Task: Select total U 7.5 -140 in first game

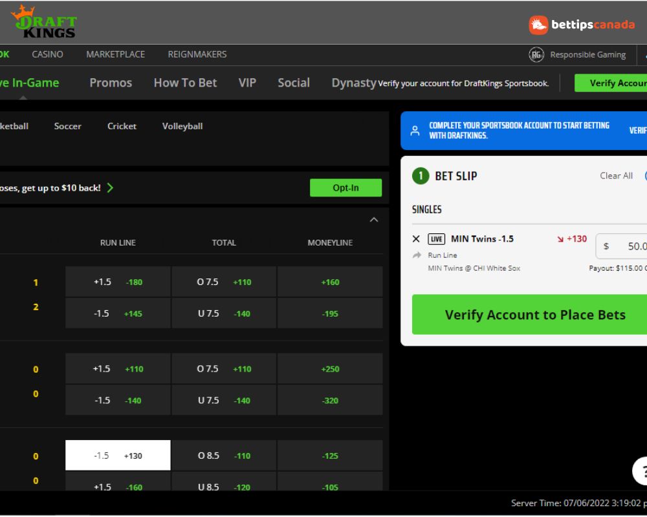Action: click(x=224, y=313)
